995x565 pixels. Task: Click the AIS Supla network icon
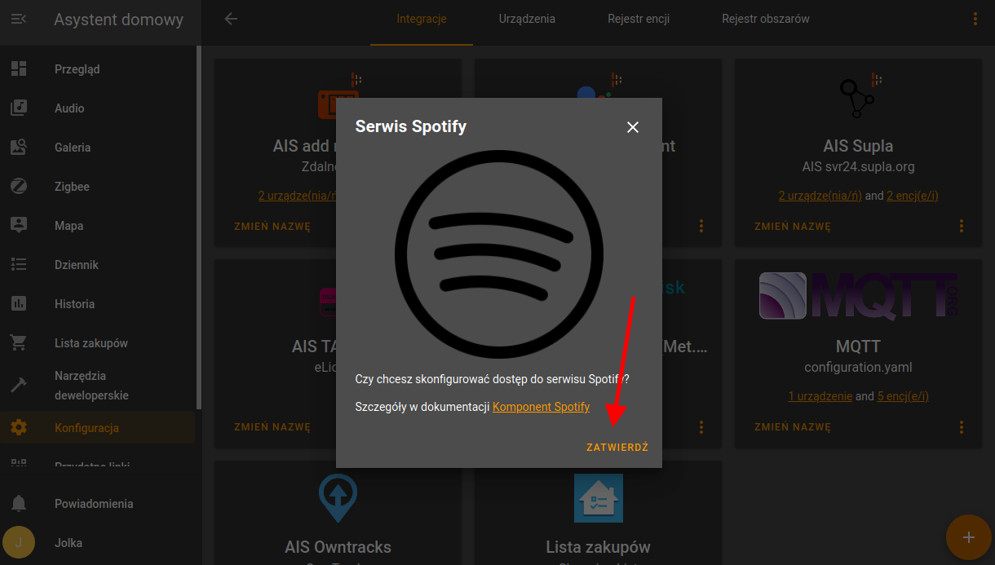(858, 98)
